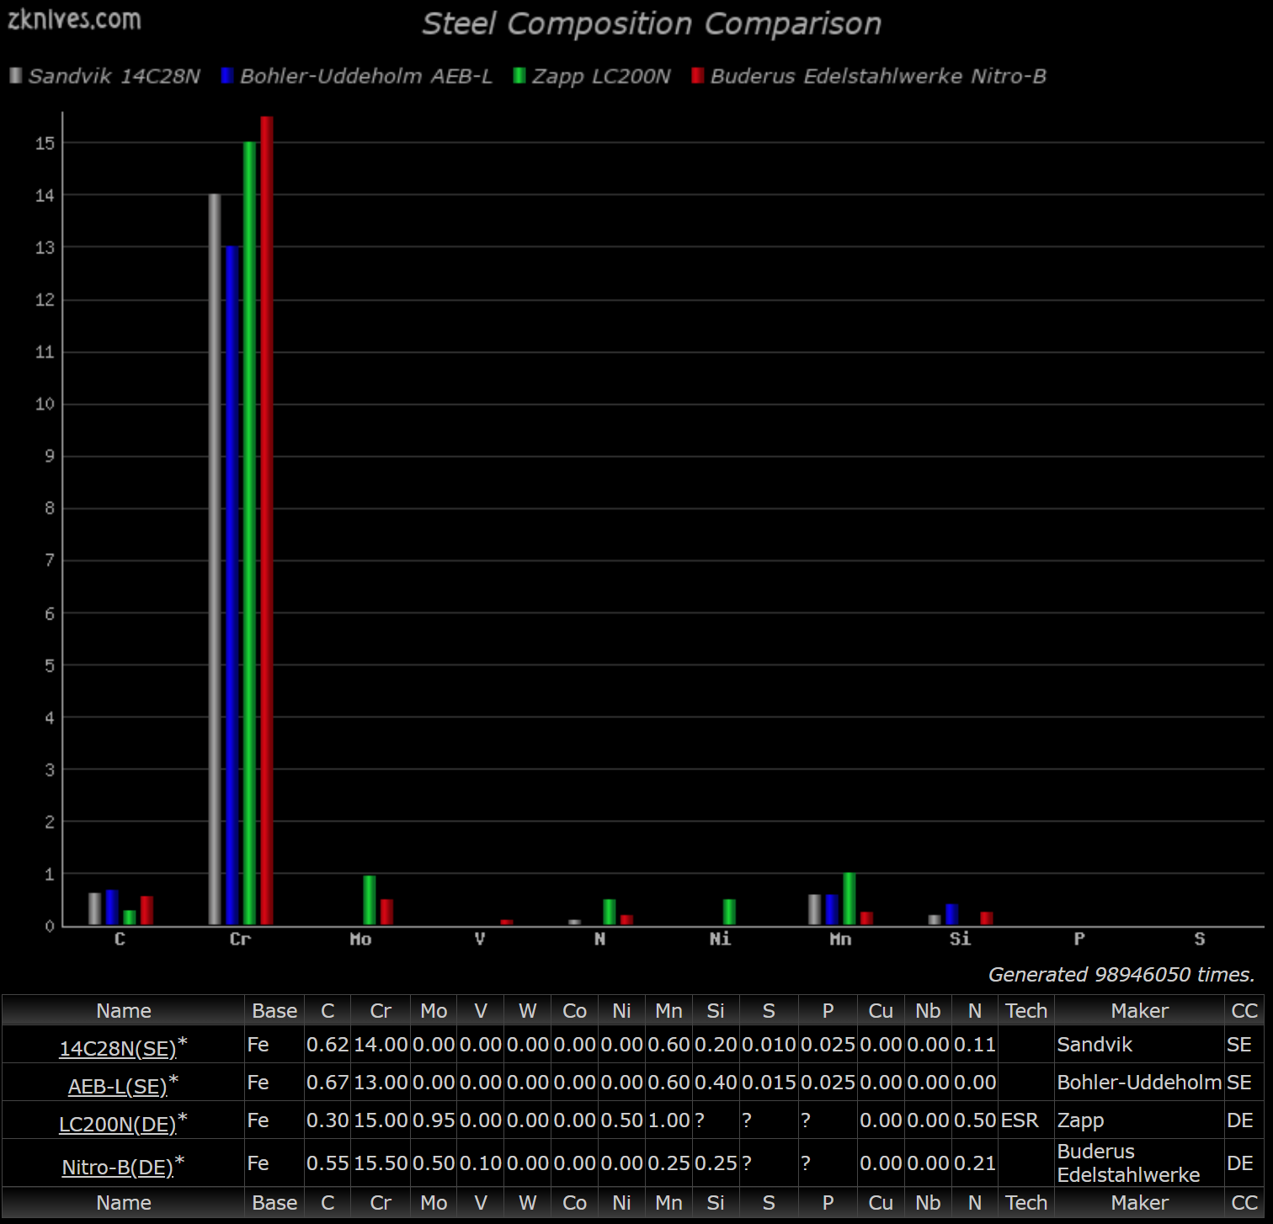The width and height of the screenshot is (1273, 1224).
Task: Click the green Zapp LC200N legend swatch
Action: (519, 76)
